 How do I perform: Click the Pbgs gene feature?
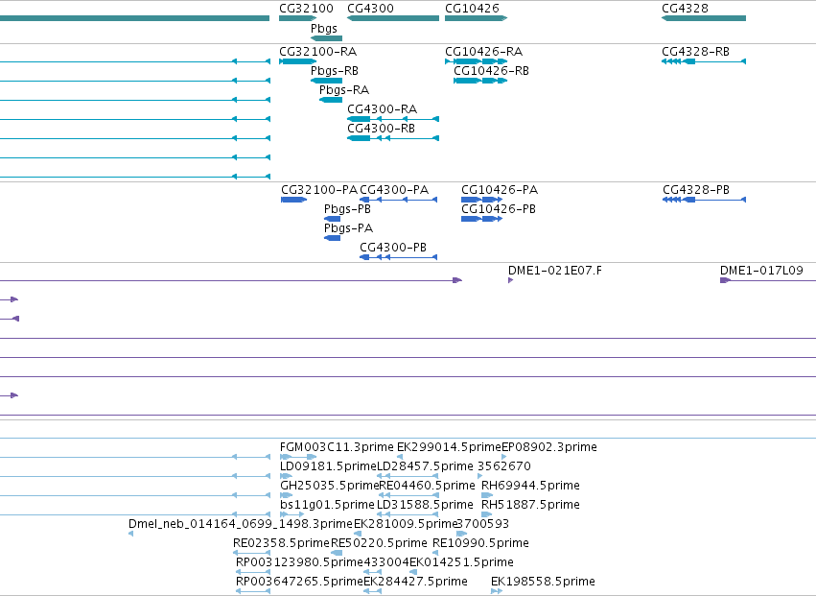[326, 38]
